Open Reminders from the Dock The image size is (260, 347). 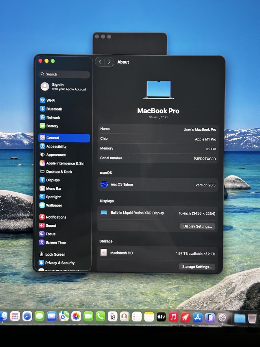tap(137, 317)
